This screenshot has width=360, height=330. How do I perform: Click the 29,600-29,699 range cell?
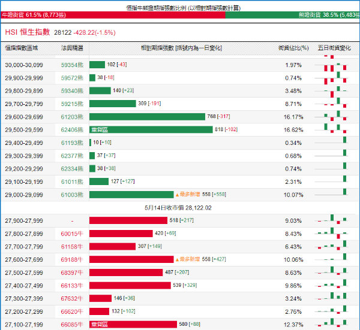coord(24,117)
